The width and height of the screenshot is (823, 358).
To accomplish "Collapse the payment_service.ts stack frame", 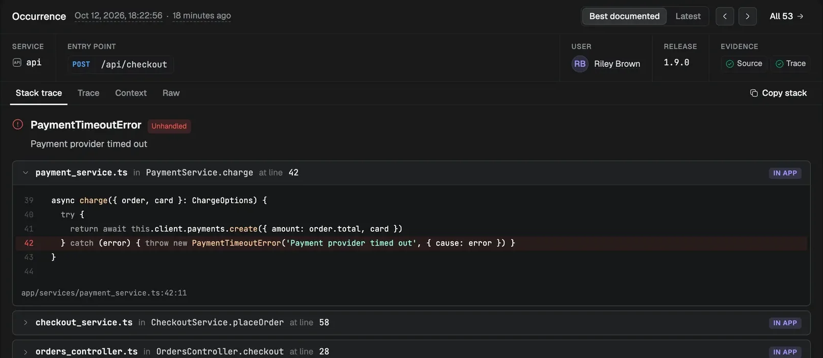I will [x=25, y=173].
